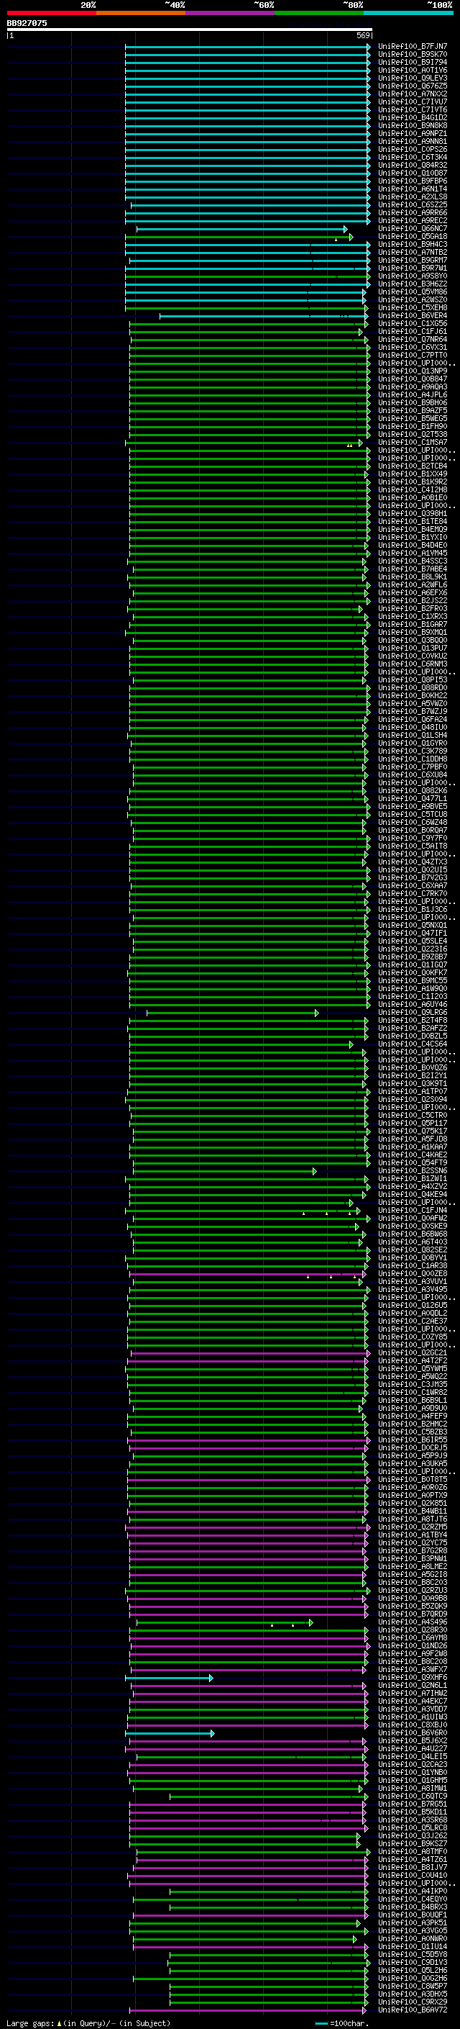
Task: Open hit UniRef100_Q9LEV3
Action: coord(412,78)
